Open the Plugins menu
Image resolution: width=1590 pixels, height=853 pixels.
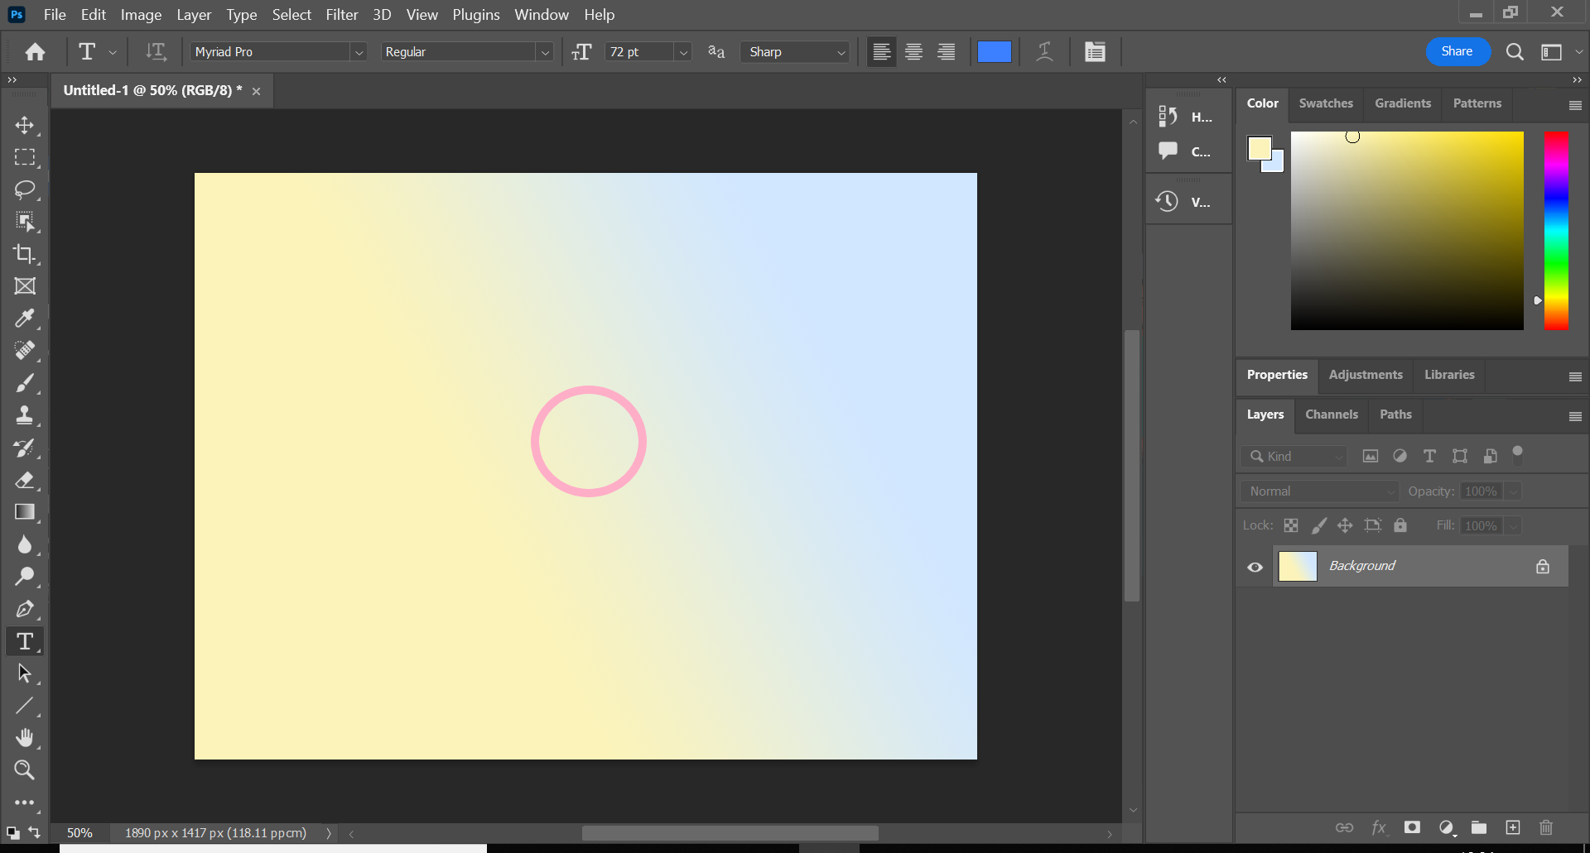[x=476, y=14]
